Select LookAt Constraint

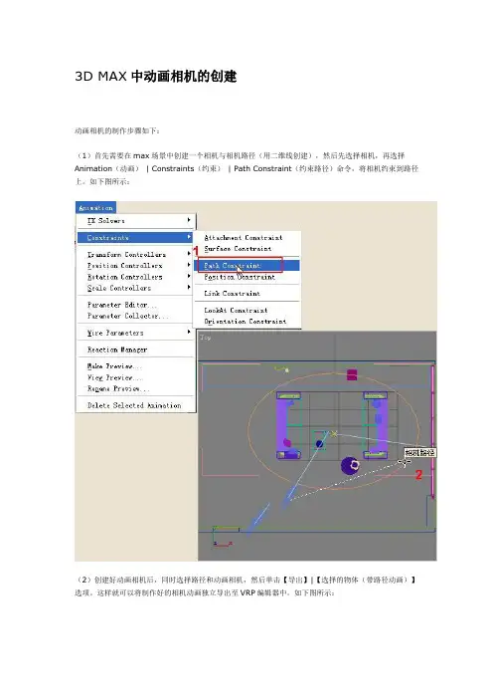(247, 311)
